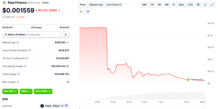Show Fully Diluted Valuation info icon
The image size is (218, 109).
point(30,50)
